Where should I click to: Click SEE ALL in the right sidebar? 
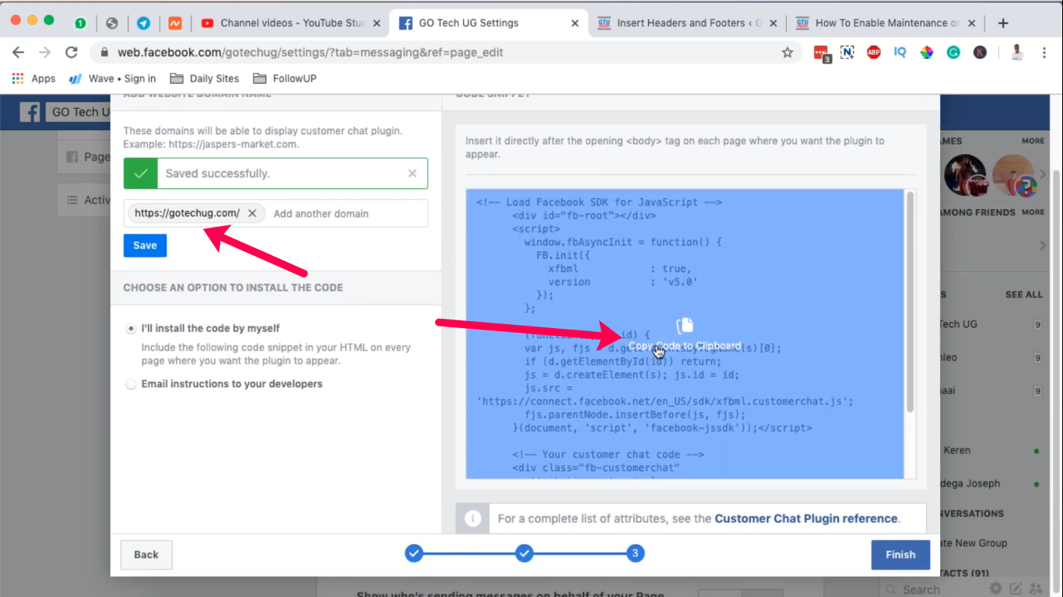pos(1023,295)
